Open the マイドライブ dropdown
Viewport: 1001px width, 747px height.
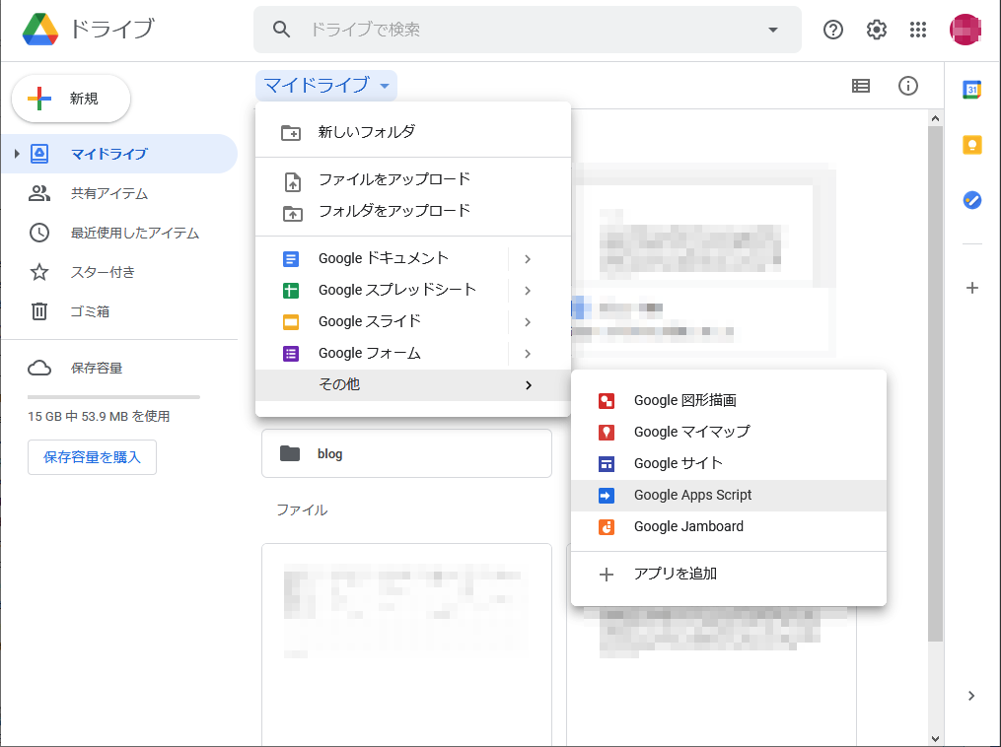pos(325,86)
